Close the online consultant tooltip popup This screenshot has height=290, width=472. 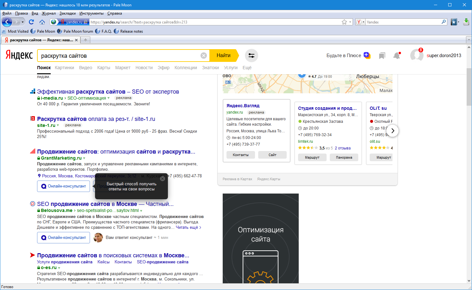click(163, 179)
